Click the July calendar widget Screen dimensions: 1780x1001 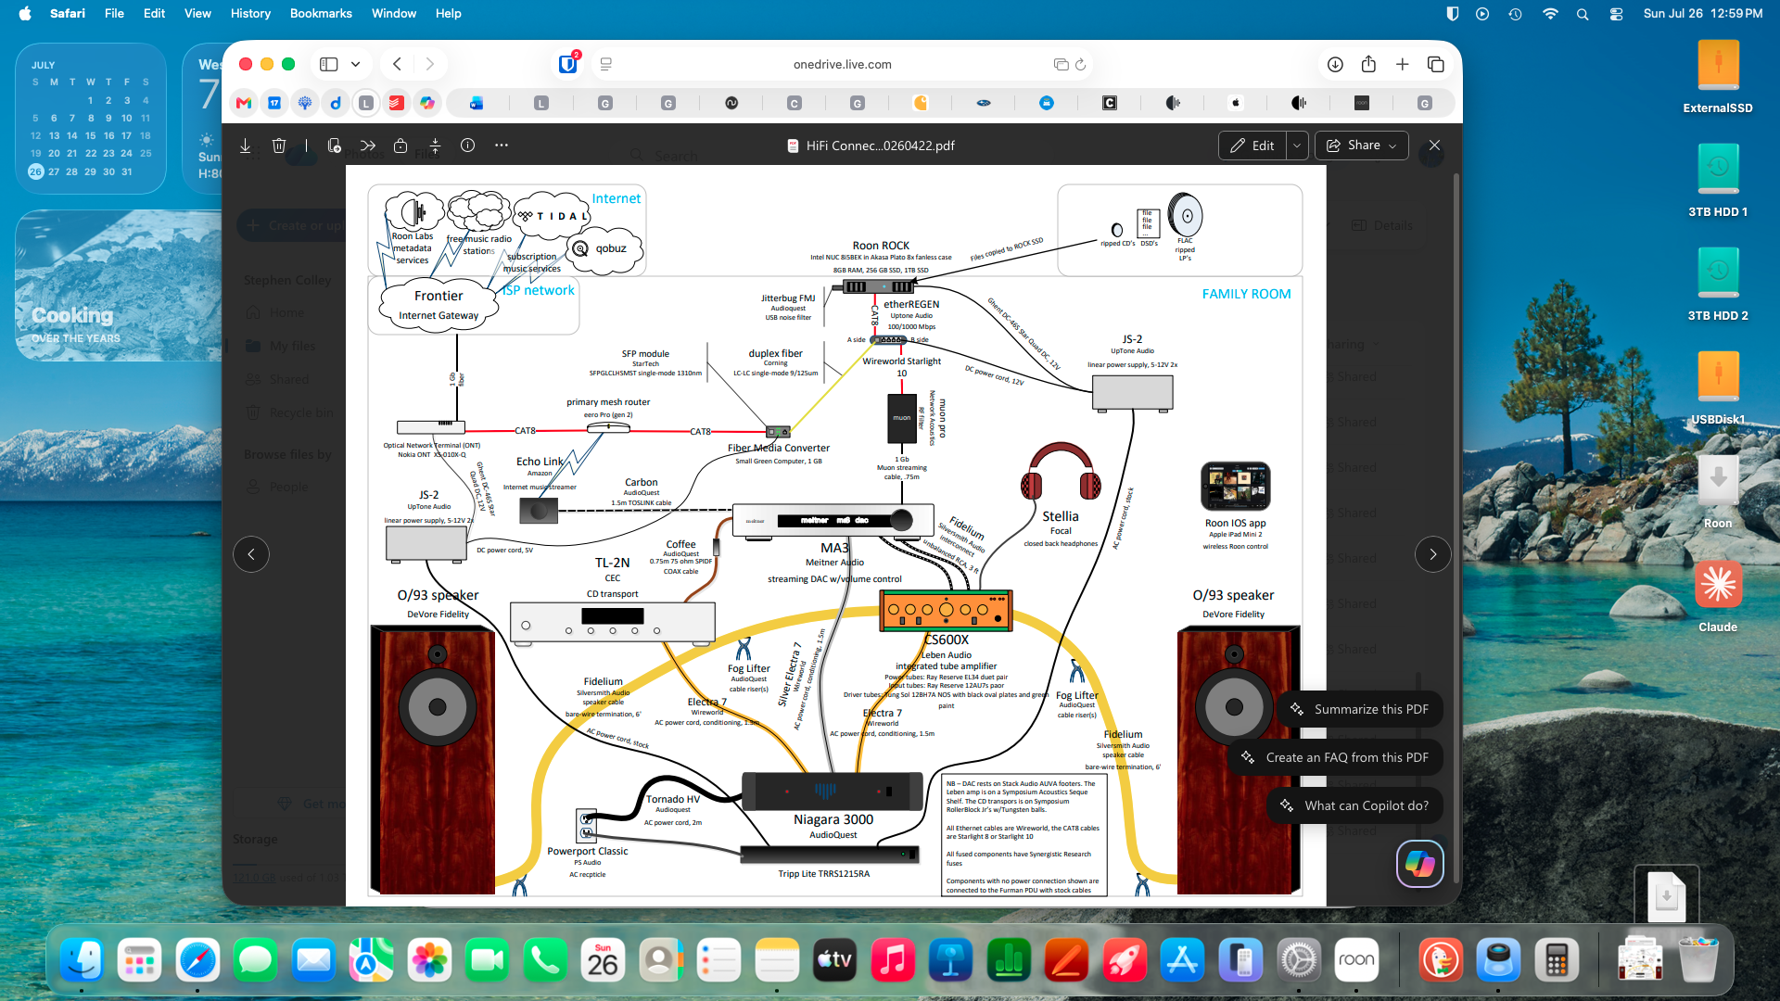pyautogui.click(x=91, y=119)
